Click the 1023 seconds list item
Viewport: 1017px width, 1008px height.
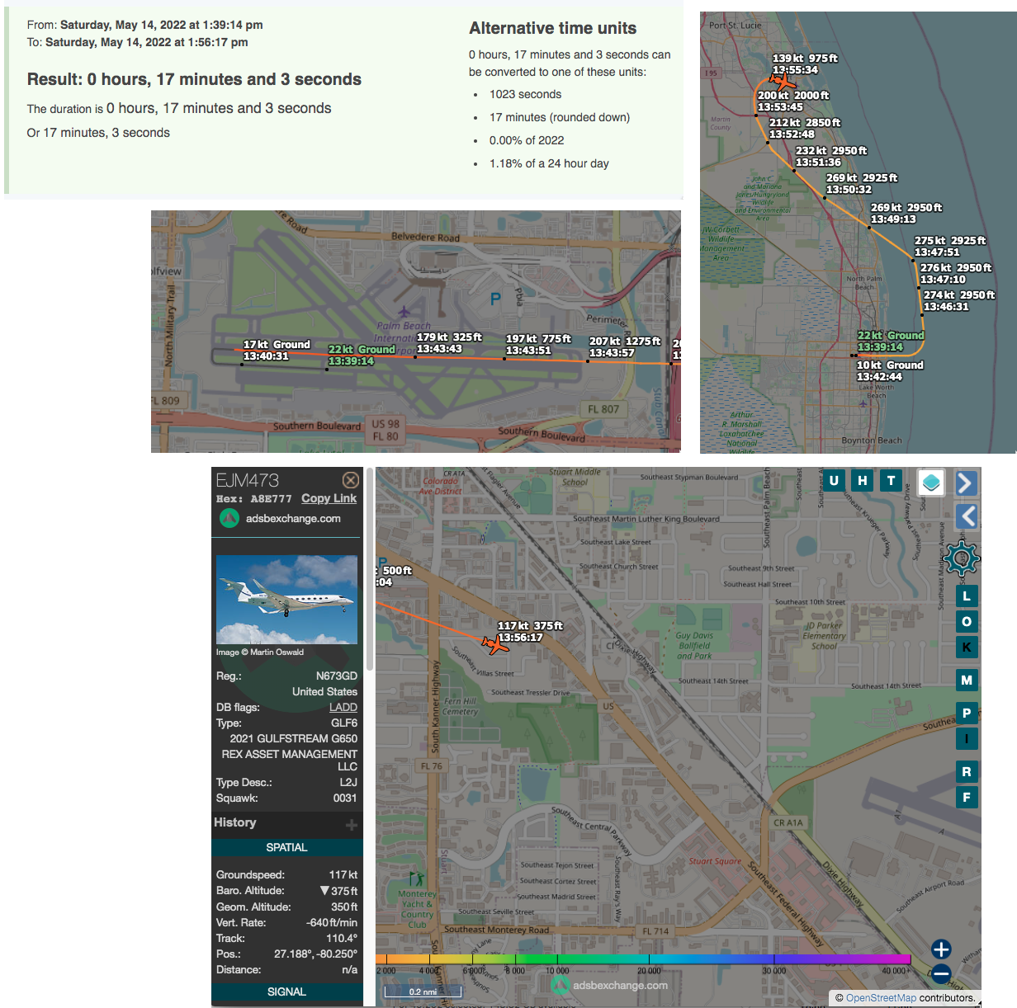tap(525, 94)
